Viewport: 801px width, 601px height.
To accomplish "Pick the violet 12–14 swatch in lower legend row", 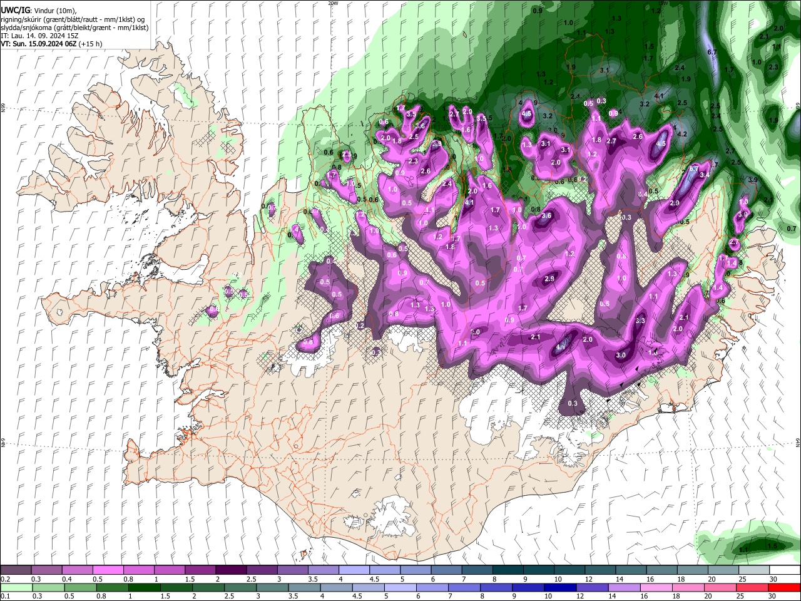I will pos(592,587).
